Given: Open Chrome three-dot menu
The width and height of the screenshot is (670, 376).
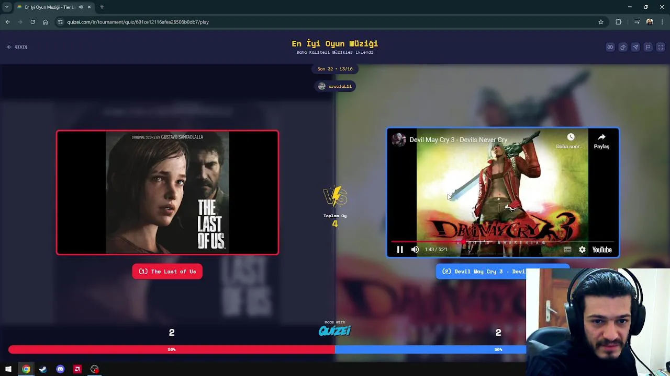Looking at the screenshot, I should [x=662, y=22].
